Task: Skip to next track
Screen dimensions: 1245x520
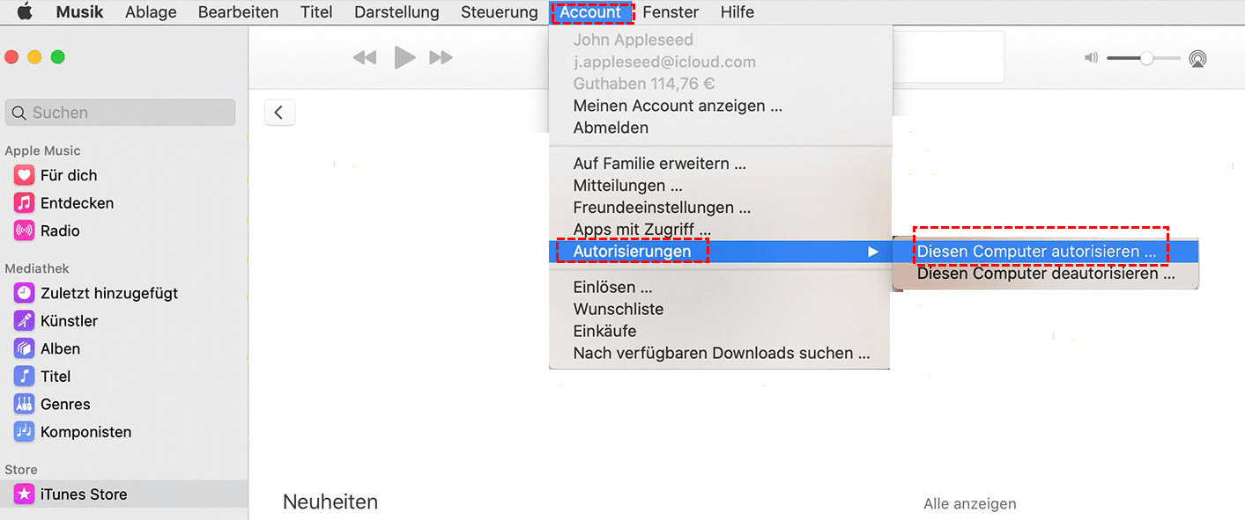Action: tap(441, 58)
